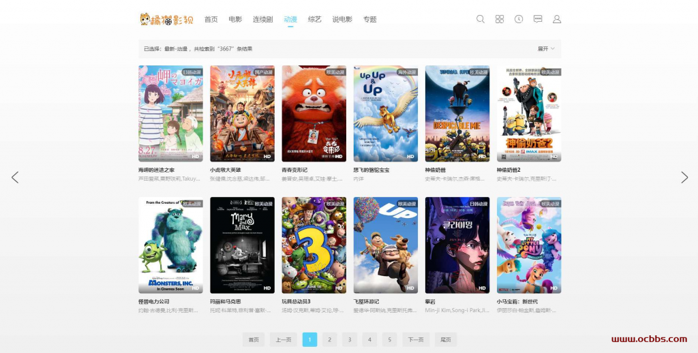Click the site logo
Viewport: 698px width, 353px height.
[166, 19]
